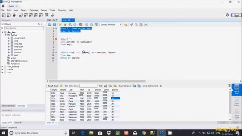Toggle line 5 breakpoint marker in gutter

tap(56, 39)
